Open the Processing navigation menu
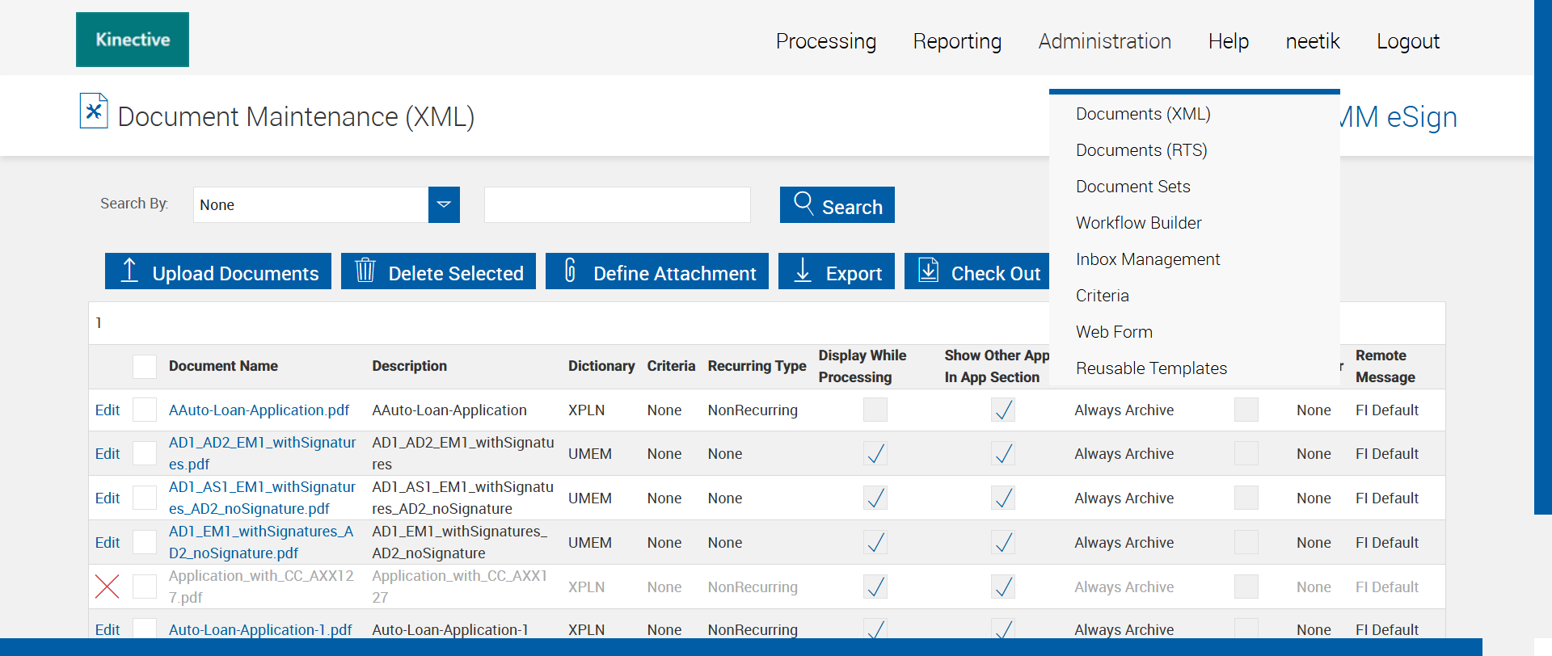Screen dimensions: 1552x656 click(825, 41)
